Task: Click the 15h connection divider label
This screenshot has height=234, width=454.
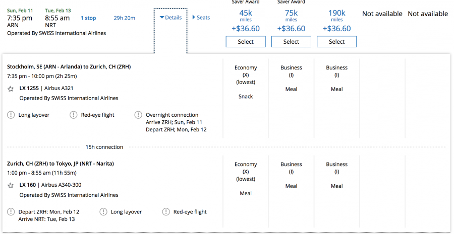Action: pos(104,147)
